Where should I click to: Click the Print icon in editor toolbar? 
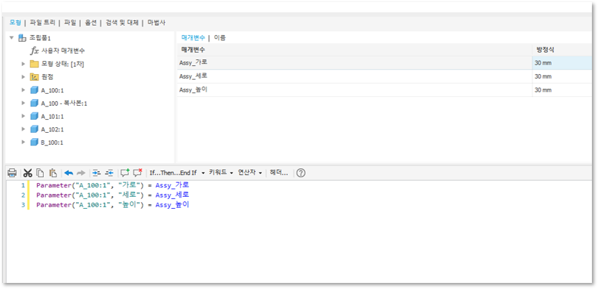point(12,172)
